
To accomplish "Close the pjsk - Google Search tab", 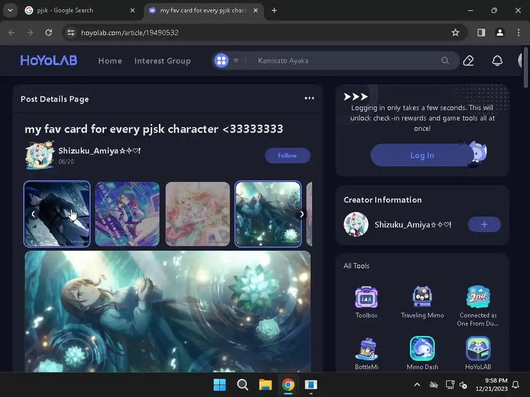I will tap(132, 10).
